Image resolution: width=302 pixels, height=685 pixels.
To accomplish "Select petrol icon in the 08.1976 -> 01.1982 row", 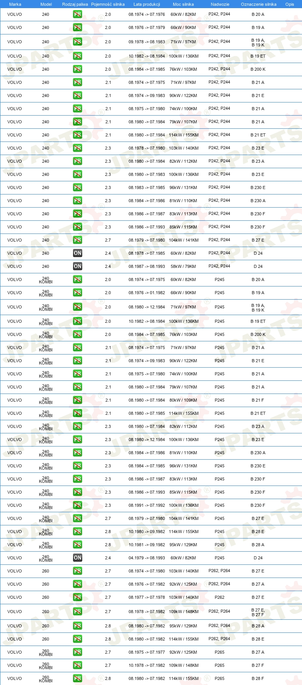I will click(x=78, y=293).
